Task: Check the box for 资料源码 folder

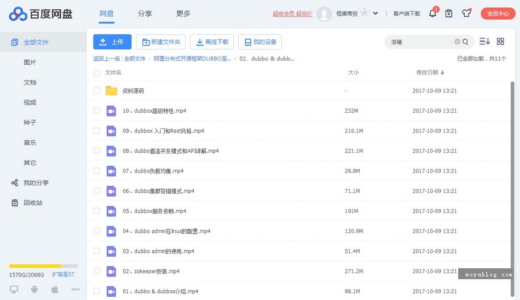Action: pos(97,90)
